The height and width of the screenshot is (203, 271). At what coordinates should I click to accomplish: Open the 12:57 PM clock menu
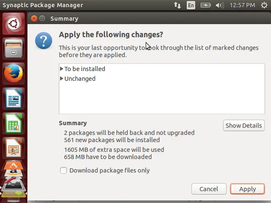(242, 5)
